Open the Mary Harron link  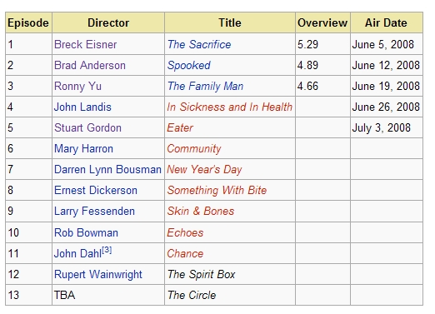pyautogui.click(x=83, y=149)
